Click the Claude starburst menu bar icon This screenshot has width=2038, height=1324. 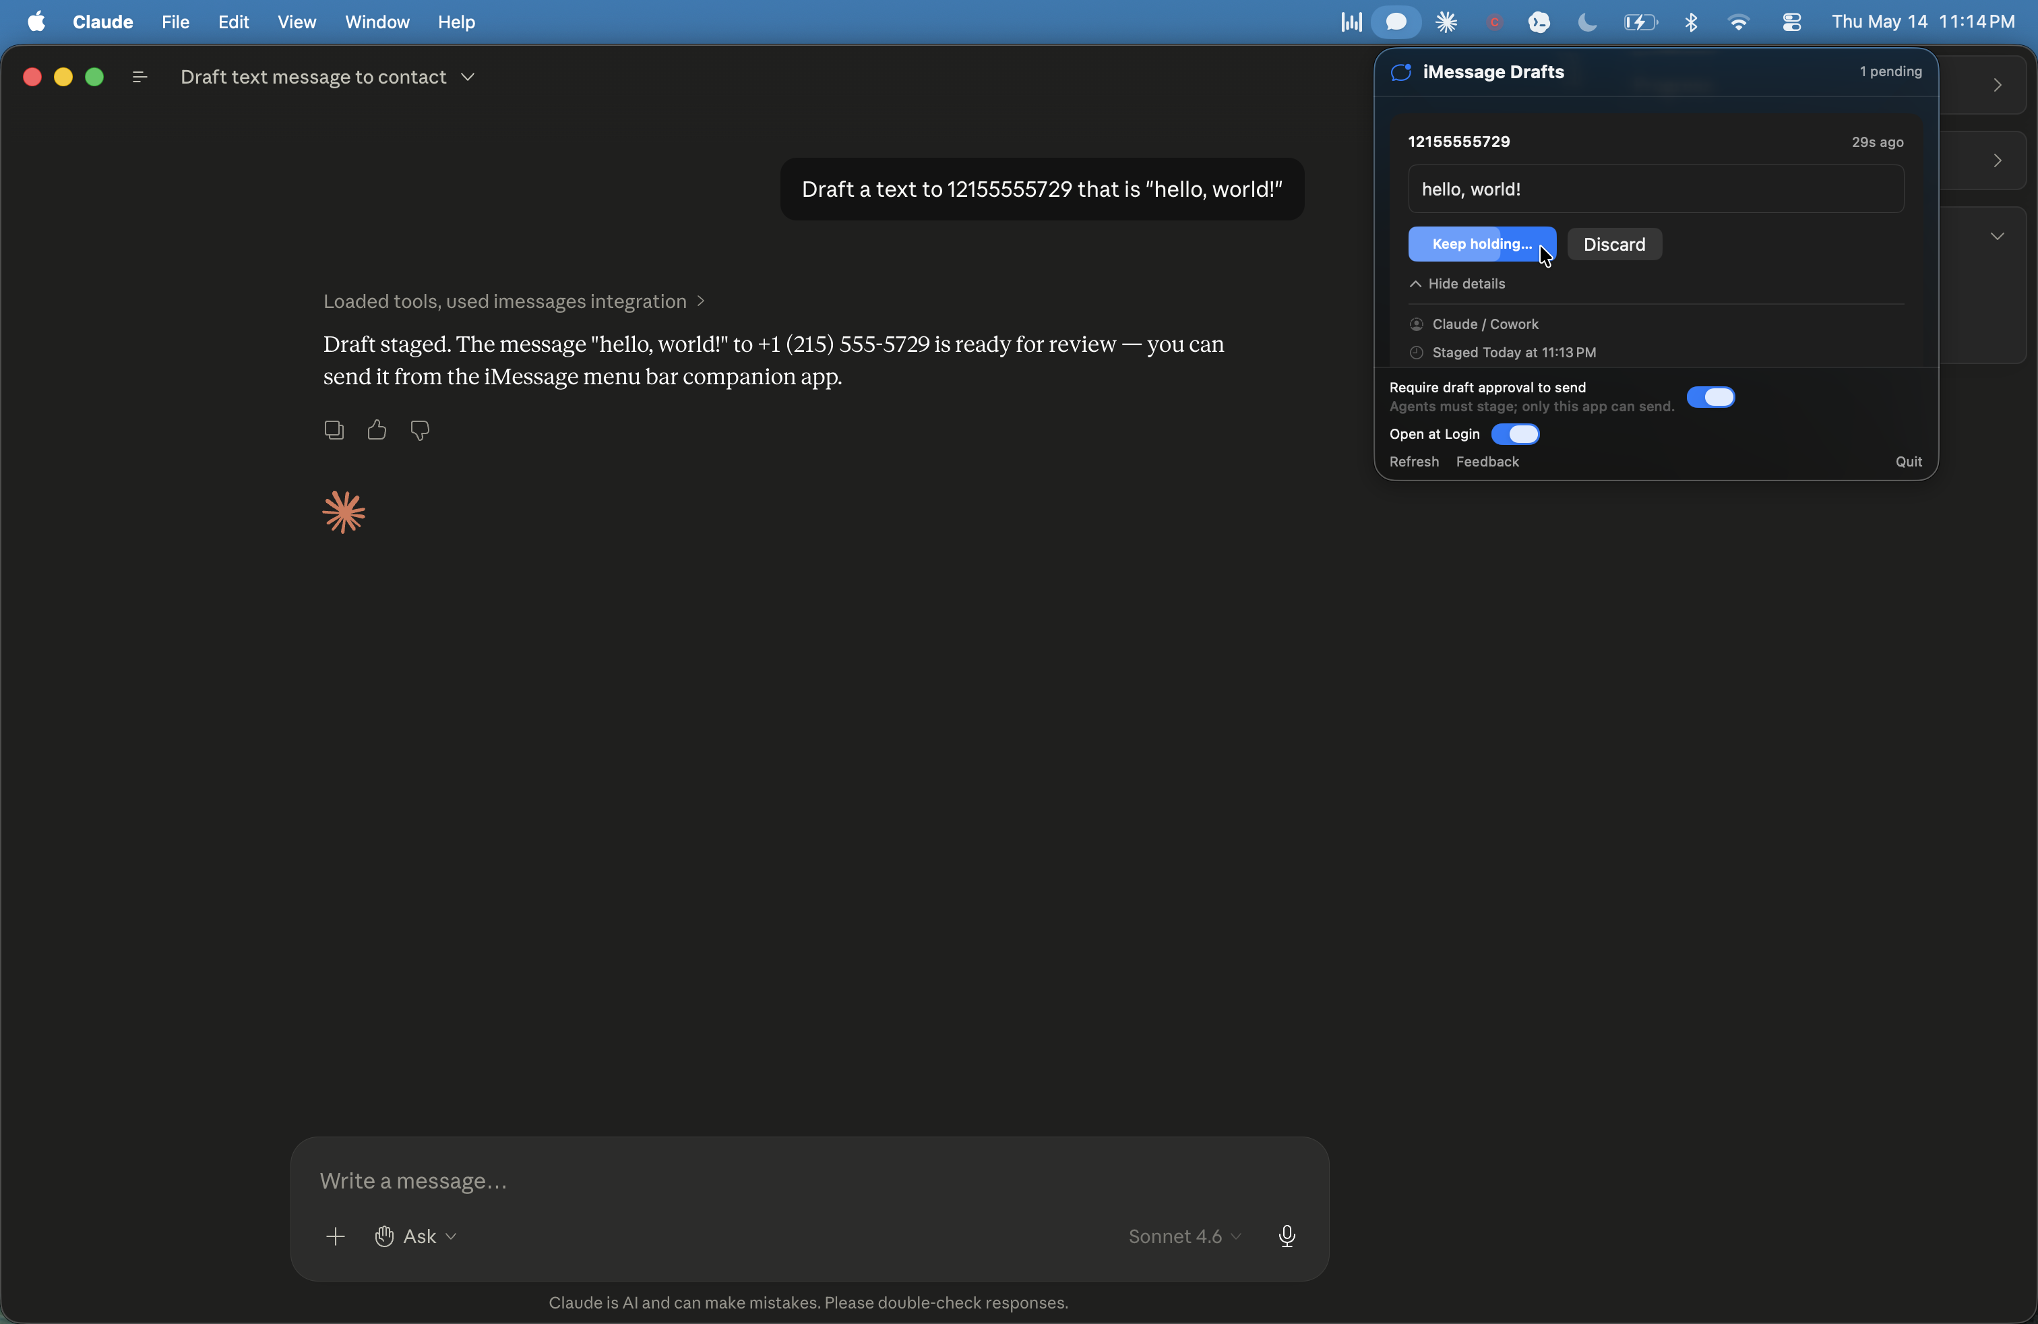pos(1446,22)
